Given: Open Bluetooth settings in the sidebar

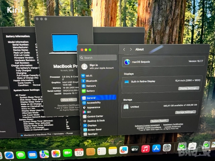Looking at the screenshot, I should [x=89, y=81].
